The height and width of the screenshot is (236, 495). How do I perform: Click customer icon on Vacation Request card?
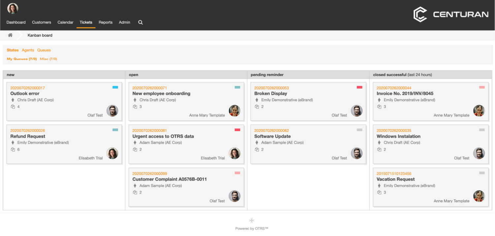[379, 186]
